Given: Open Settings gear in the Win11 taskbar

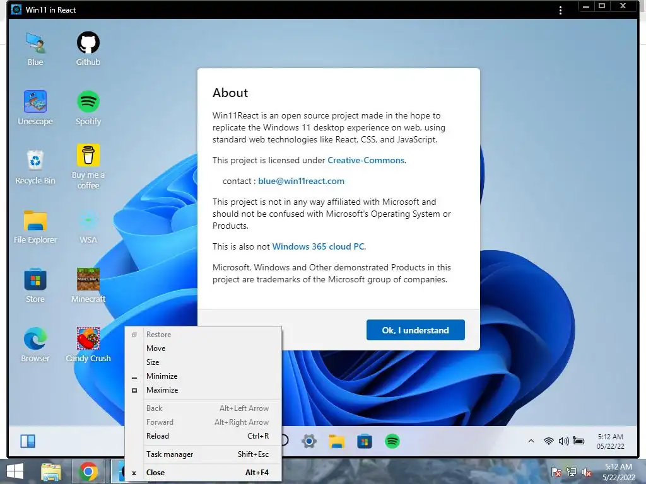Looking at the screenshot, I should (309, 441).
